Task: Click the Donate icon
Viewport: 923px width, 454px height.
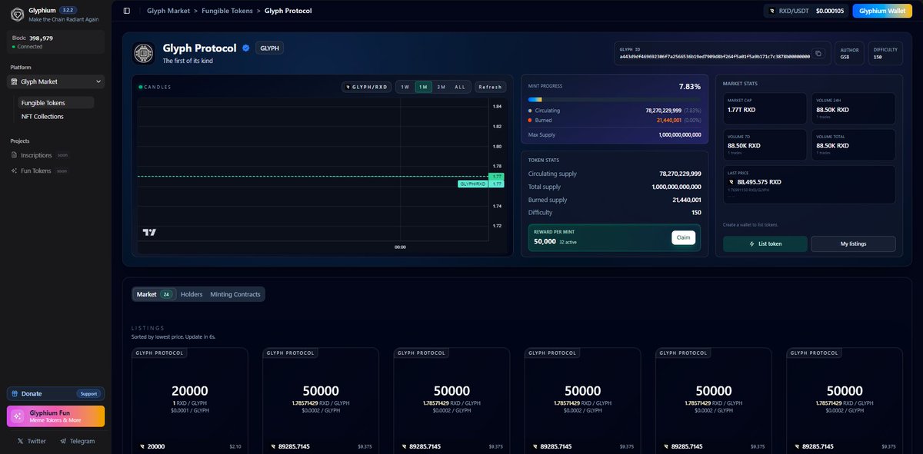Action: click(x=15, y=393)
